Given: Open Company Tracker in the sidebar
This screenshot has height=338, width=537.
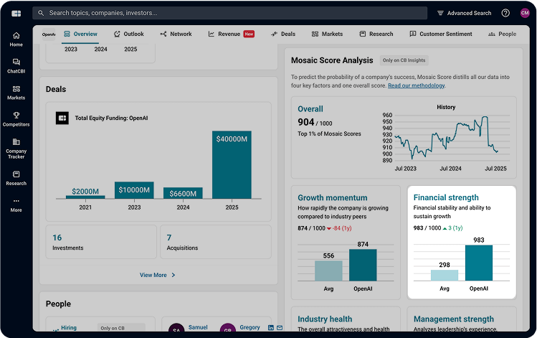Looking at the screenshot, I should coord(16,148).
